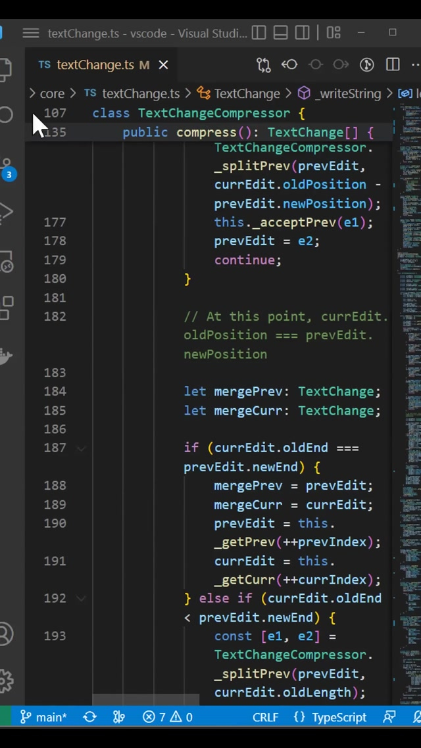Open the hamburger application menu
Image resolution: width=421 pixels, height=748 pixels.
(x=30, y=33)
